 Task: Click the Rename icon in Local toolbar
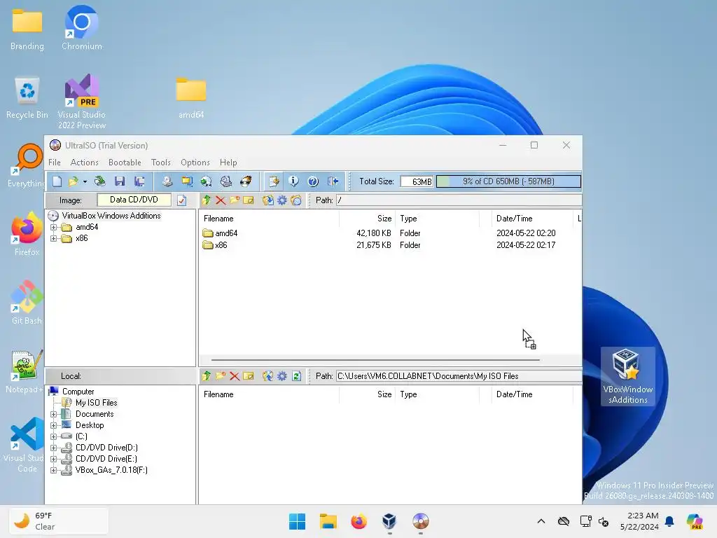tap(249, 376)
